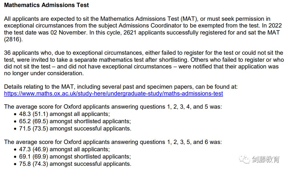The width and height of the screenshot is (289, 172).
Task: Click the bullet before 69.1 (69.9)
Action: (x=15, y=157)
